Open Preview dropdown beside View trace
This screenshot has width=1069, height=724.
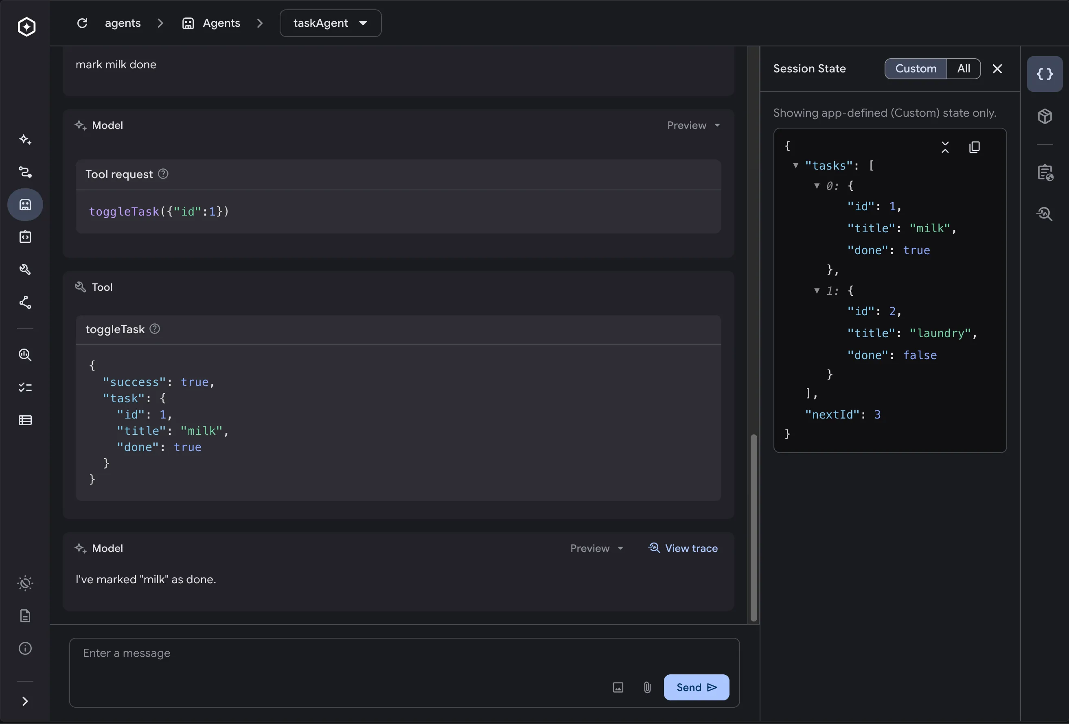click(x=597, y=548)
